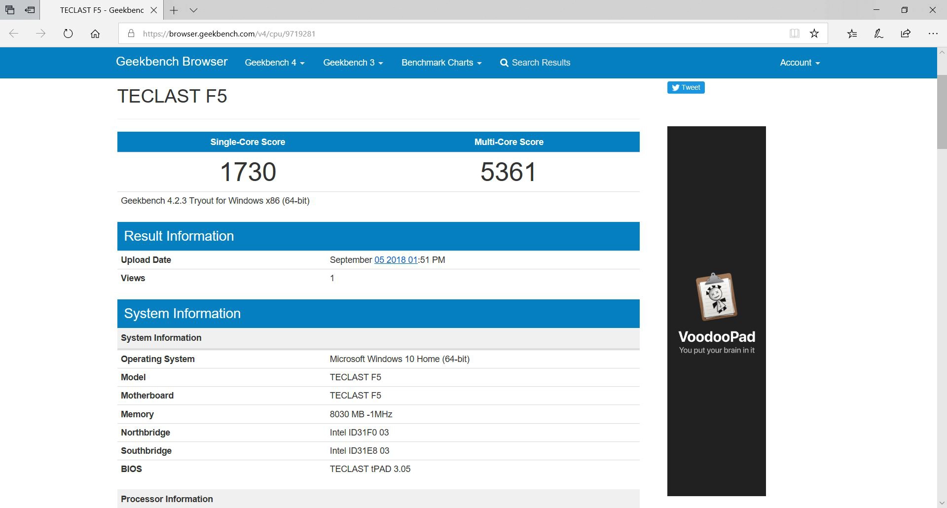Select the TECLAST F5 Geekbench tab

point(102,10)
